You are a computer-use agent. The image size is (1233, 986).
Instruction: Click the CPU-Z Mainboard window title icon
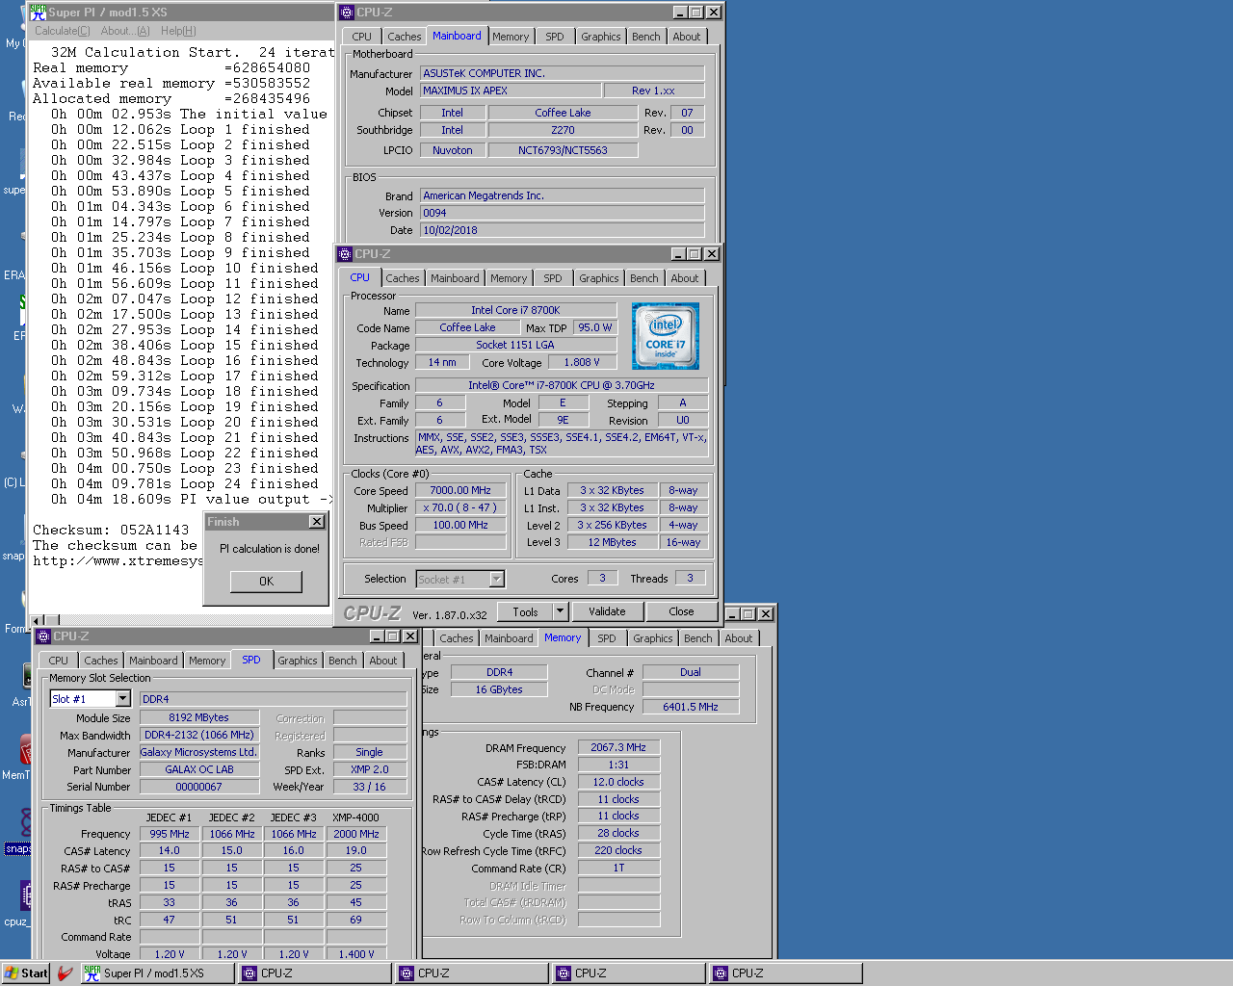coord(347,12)
